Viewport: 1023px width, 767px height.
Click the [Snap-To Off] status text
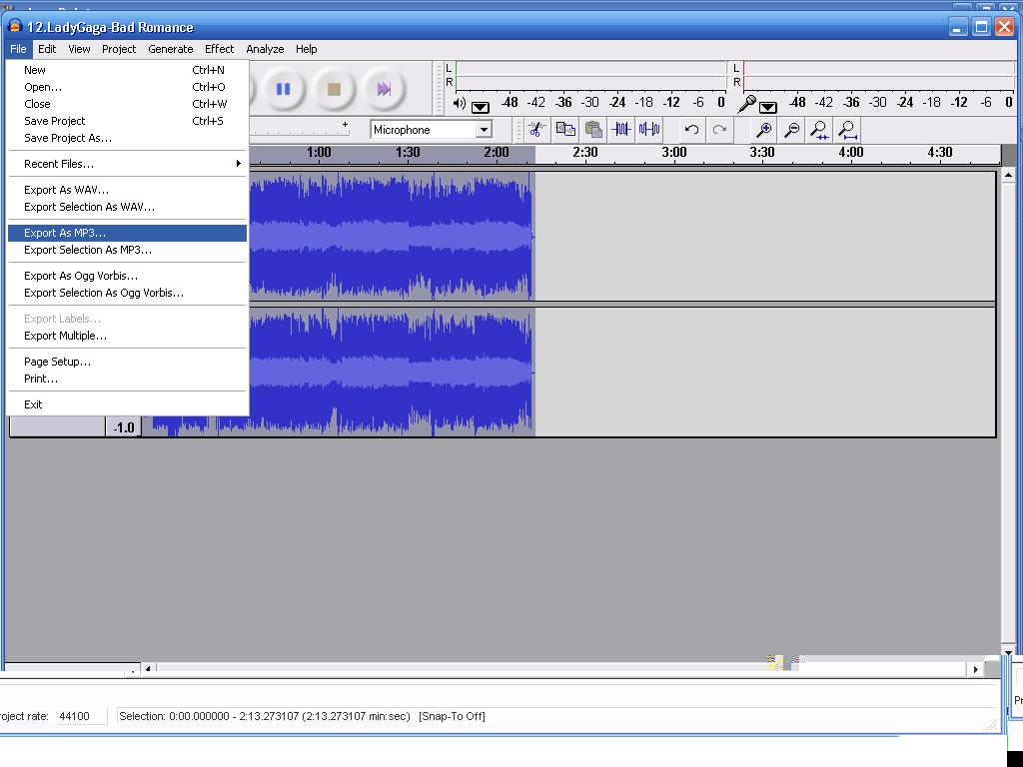pos(452,716)
